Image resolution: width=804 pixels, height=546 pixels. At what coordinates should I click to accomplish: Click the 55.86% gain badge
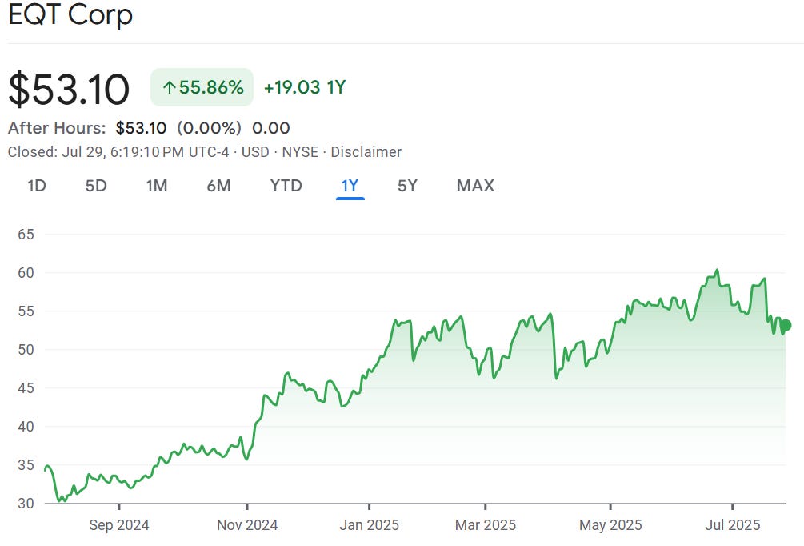(x=202, y=87)
